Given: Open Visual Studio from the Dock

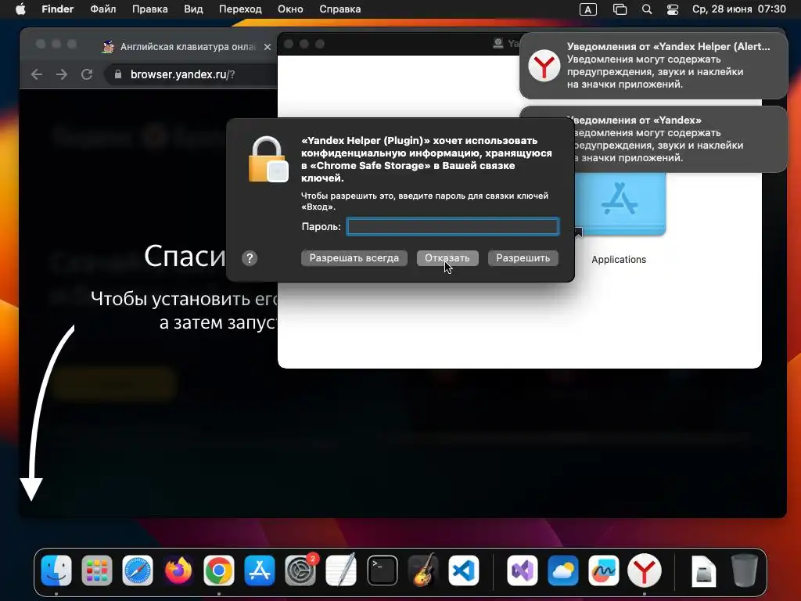Looking at the screenshot, I should coord(522,570).
